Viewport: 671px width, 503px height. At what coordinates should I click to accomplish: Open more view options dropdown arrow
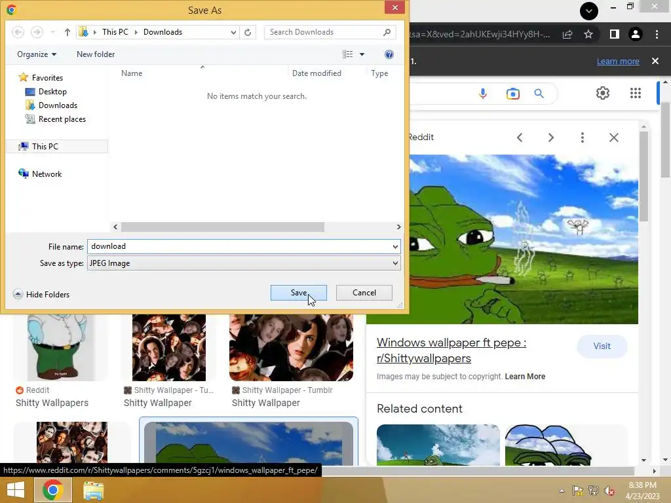click(362, 54)
